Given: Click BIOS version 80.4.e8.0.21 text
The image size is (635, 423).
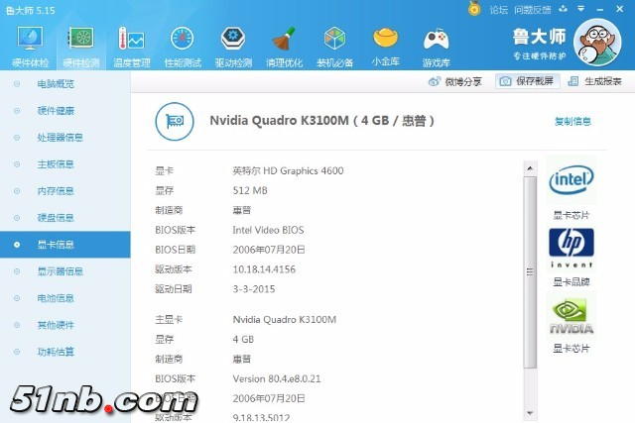Looking at the screenshot, I should (x=277, y=379).
